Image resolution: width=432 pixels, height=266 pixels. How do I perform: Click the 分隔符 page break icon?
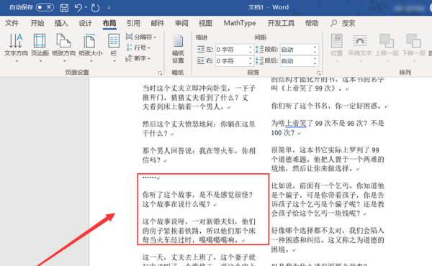click(x=129, y=37)
